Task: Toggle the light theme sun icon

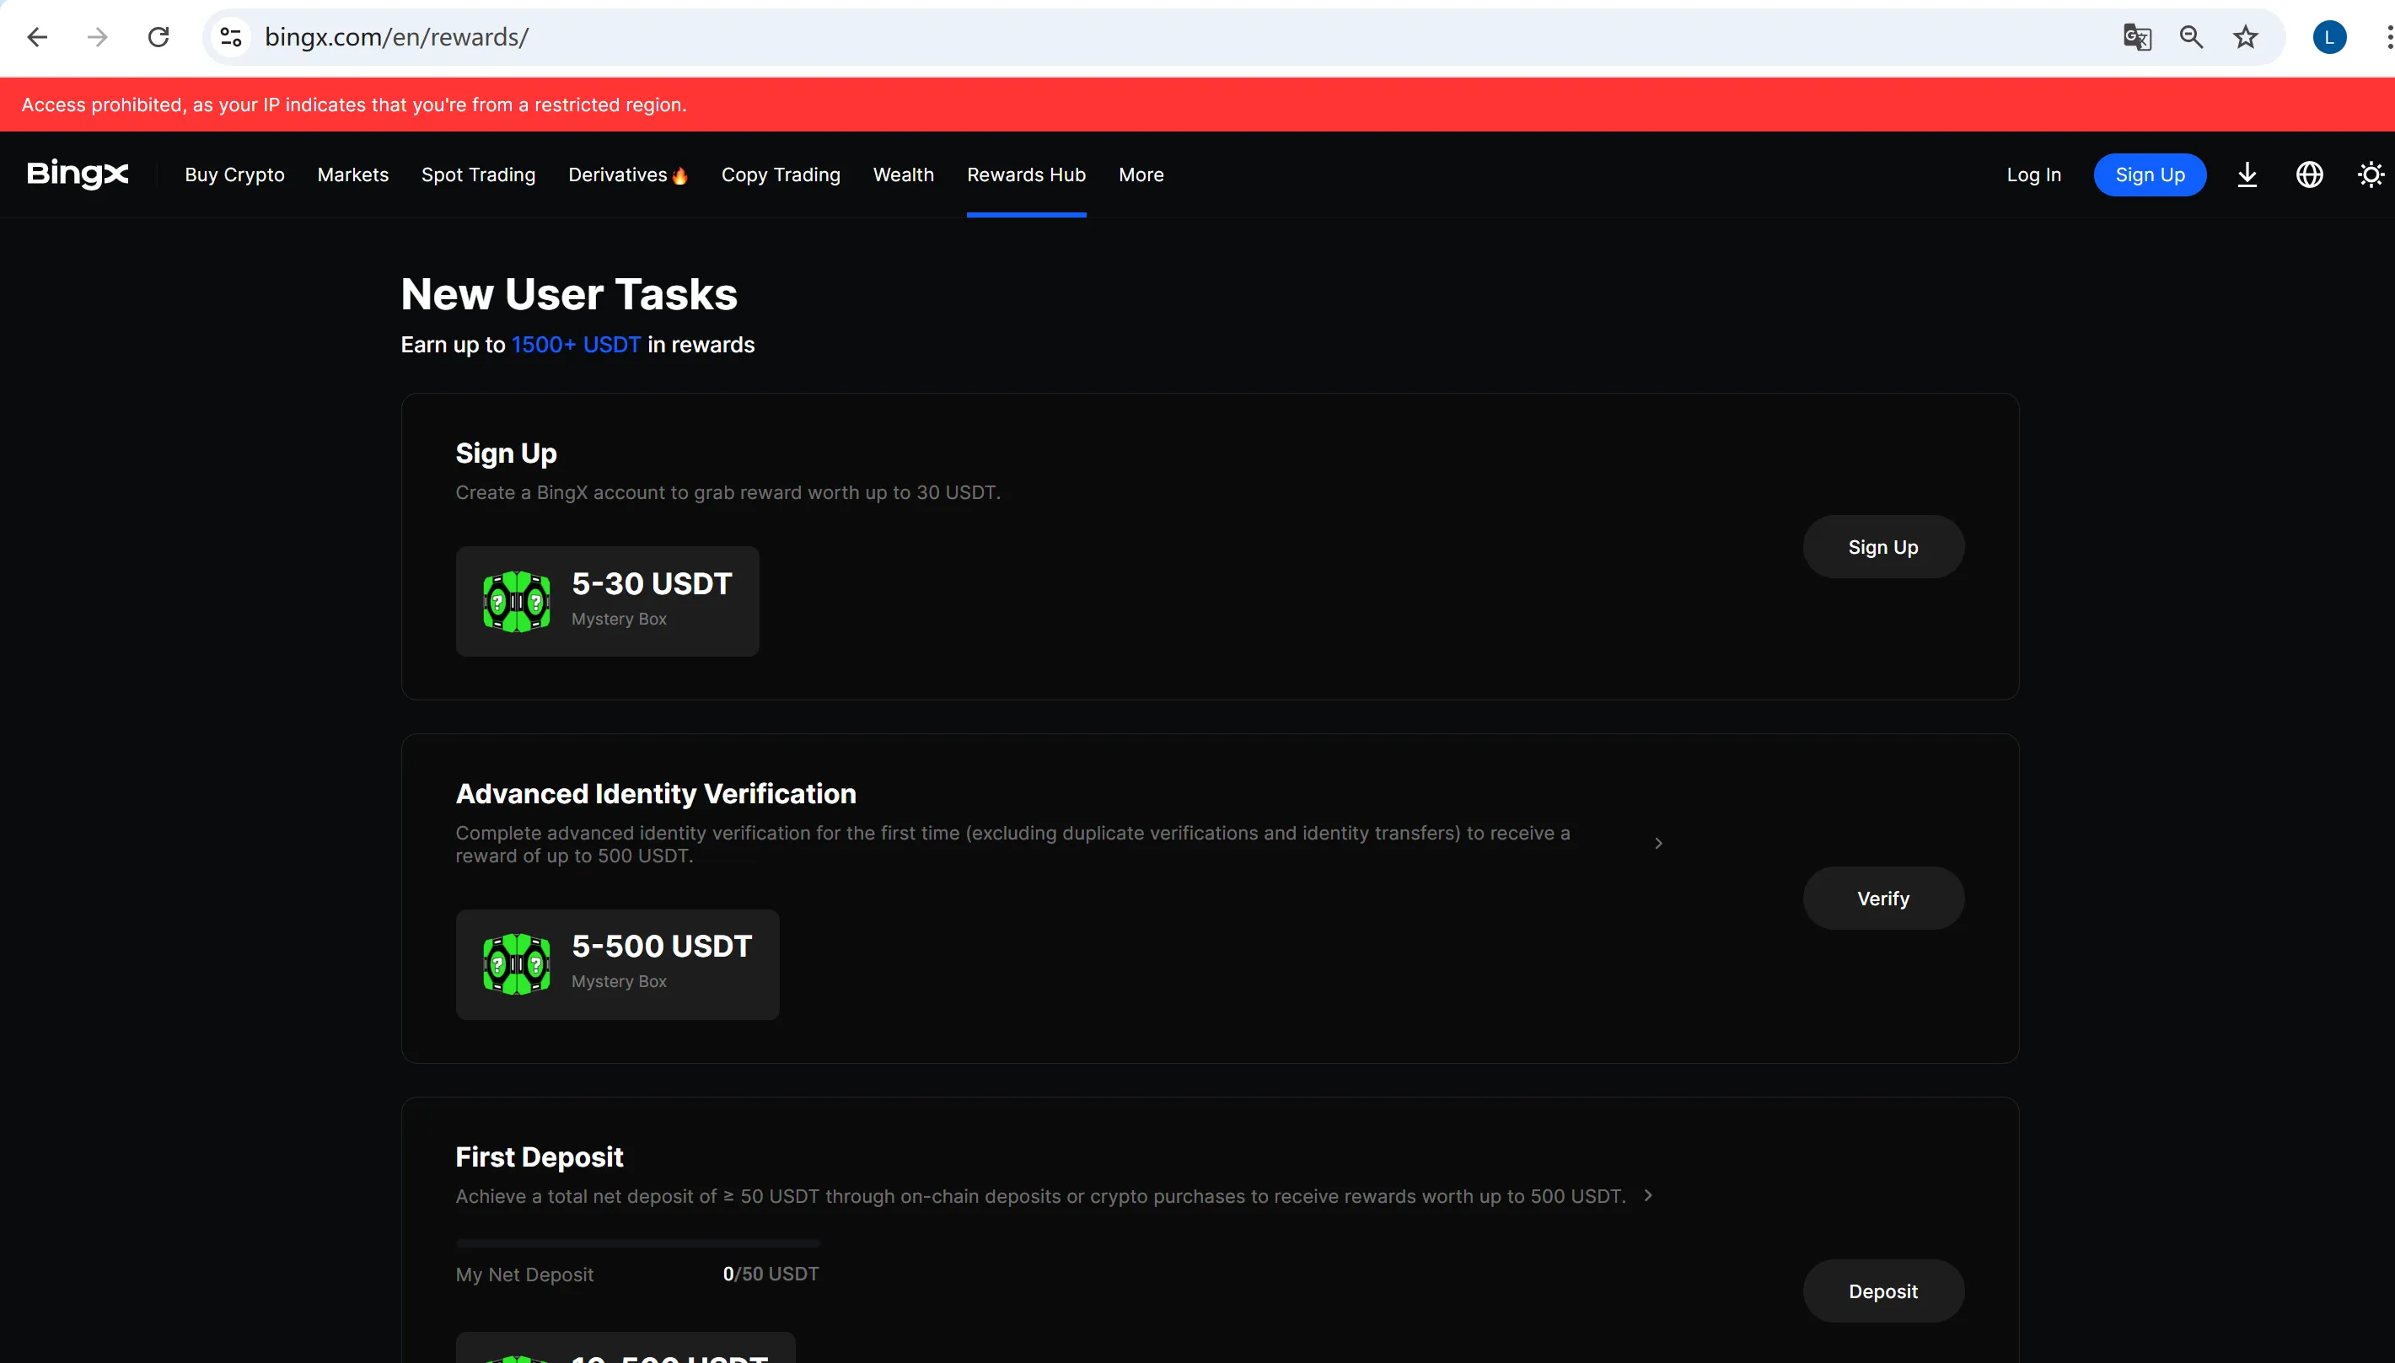Action: click(x=2371, y=175)
